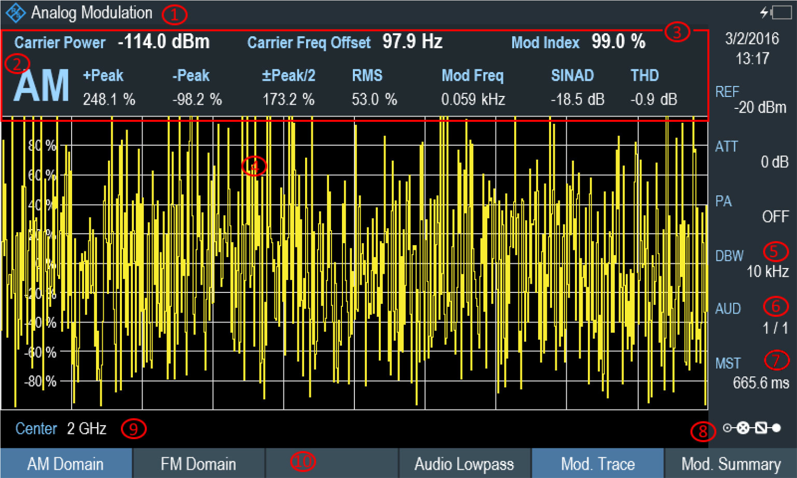Select the +Peak 248.1 % reading
The height and width of the screenshot is (478, 797).
point(109,87)
